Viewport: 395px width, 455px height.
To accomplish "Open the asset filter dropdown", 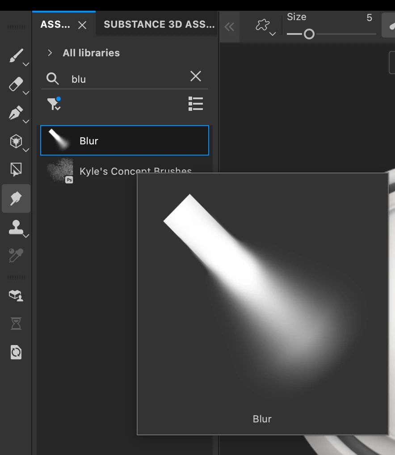I will coord(54,104).
